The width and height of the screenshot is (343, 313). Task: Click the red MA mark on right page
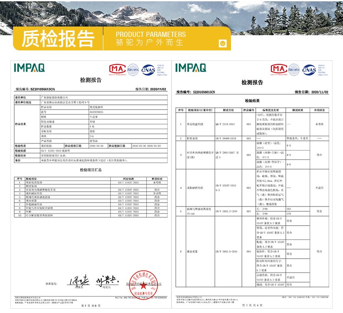(279, 70)
